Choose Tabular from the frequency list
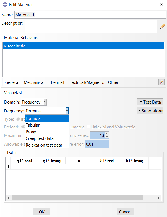Viewport: 167px width, 217px height. click(33, 125)
